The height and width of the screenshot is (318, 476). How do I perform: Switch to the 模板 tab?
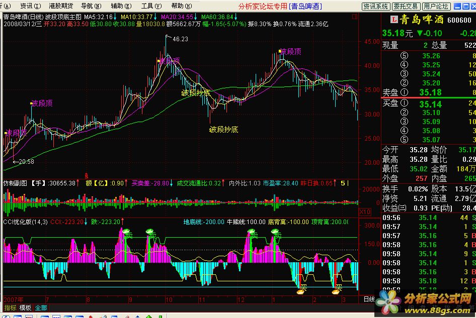point(26,307)
